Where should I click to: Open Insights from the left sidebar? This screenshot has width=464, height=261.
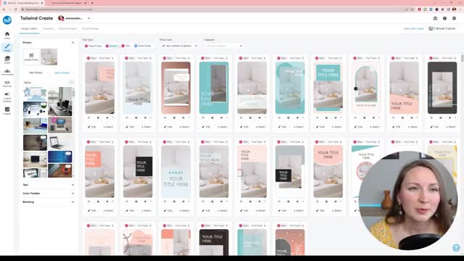[7, 111]
